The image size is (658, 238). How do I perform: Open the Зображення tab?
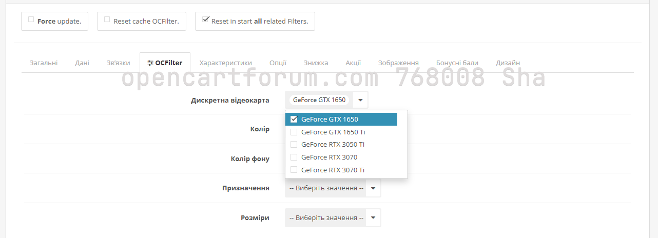[x=398, y=63]
